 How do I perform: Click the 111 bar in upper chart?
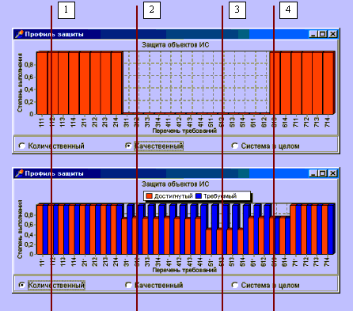[x=42, y=83]
